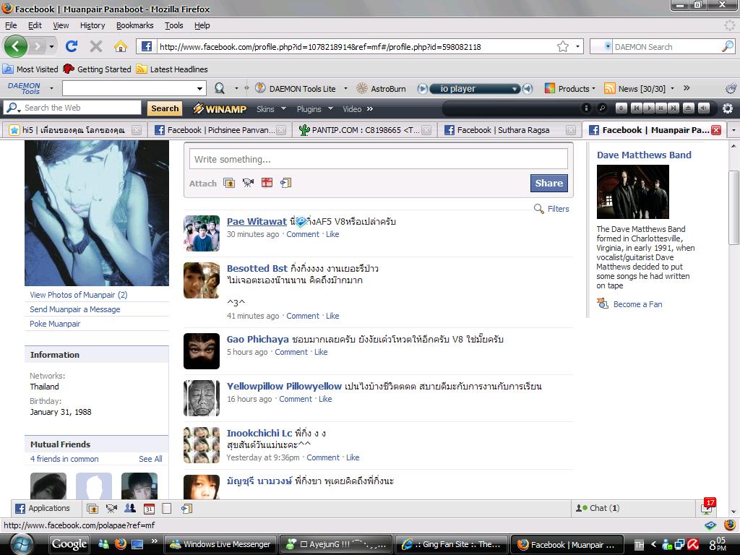The width and height of the screenshot is (740, 555).
Task: Expand the Products dropdown on DAEMON toolbar
Action: 594,88
